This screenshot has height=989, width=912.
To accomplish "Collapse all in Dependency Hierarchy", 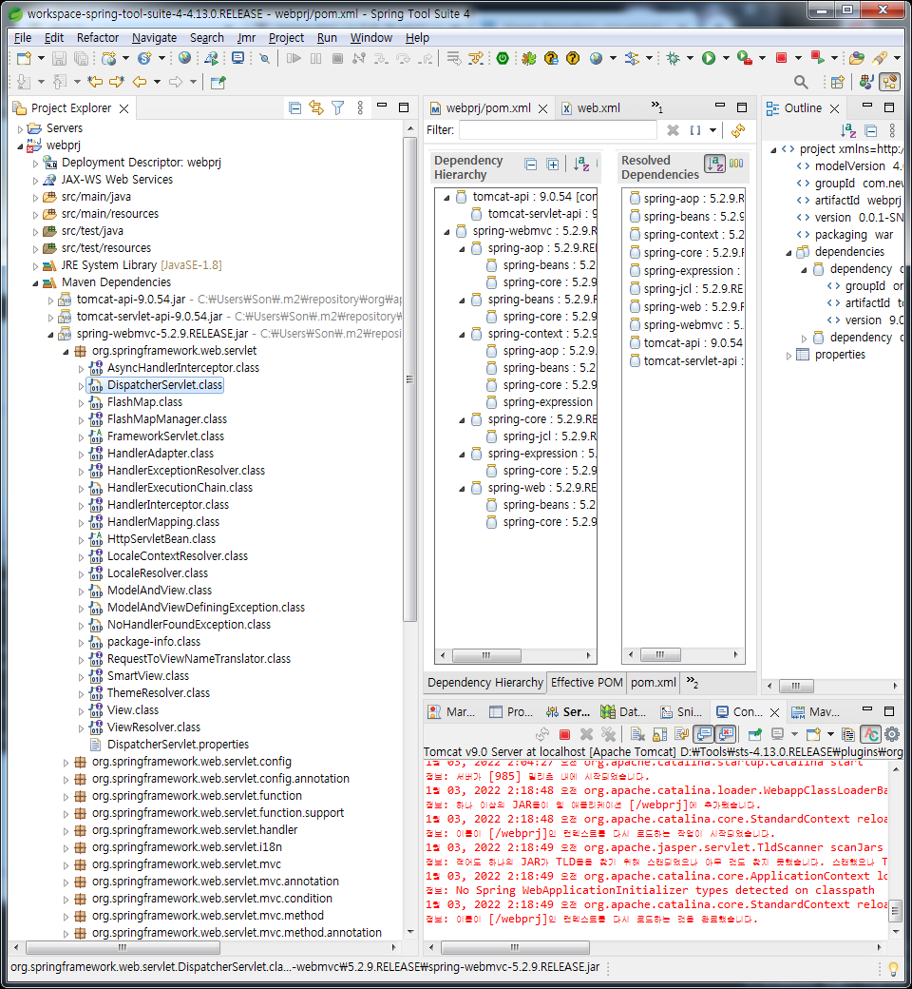I will 531,165.
